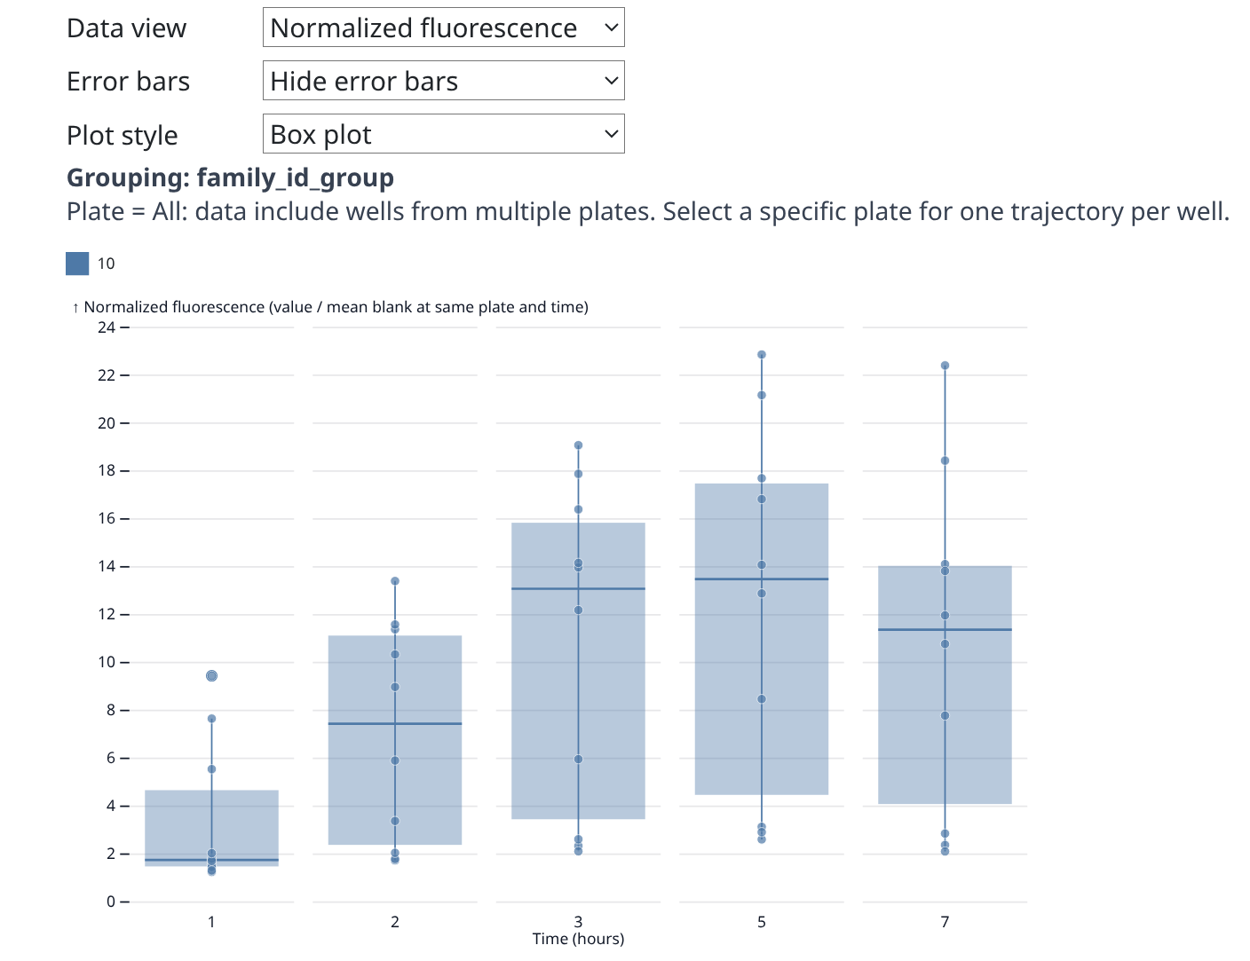Open the Plot style dropdown

coord(443,134)
